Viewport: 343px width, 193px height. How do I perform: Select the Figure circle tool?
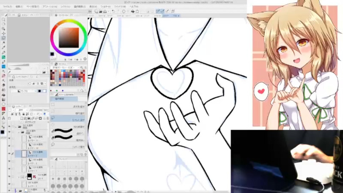(4, 104)
